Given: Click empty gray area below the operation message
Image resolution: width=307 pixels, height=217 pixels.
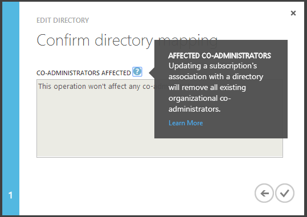Looking at the screenshot, I should (94, 125).
